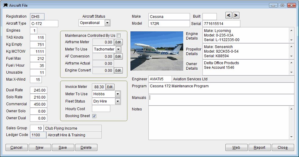Click the Cancel button
The height and width of the screenshot is (157, 299).
click(x=16, y=148)
